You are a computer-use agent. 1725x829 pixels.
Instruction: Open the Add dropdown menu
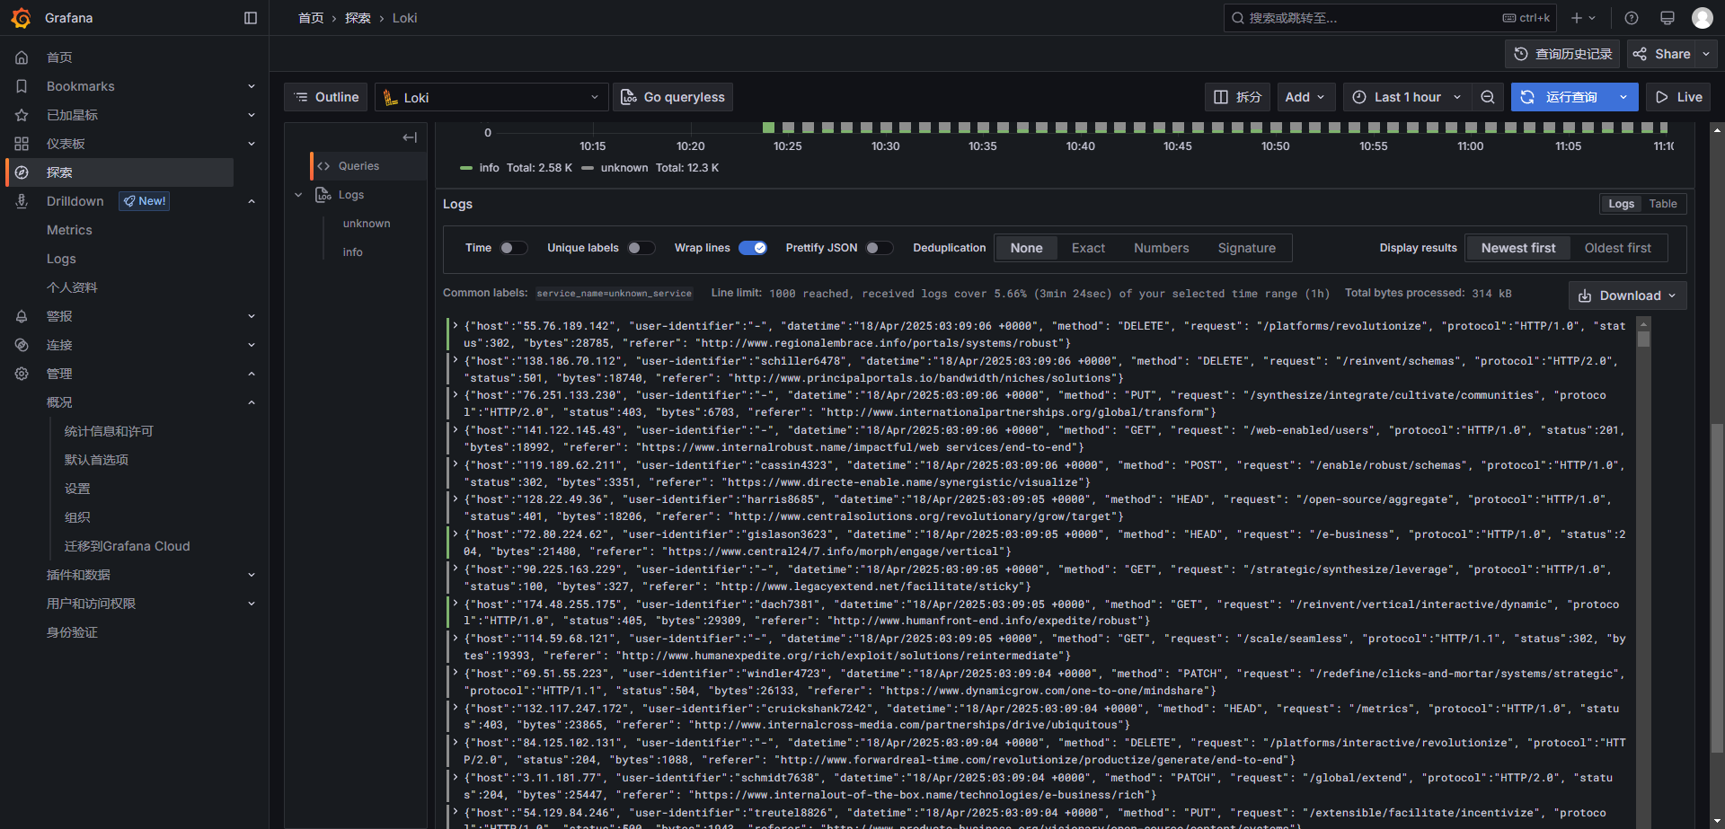pyautogui.click(x=1306, y=97)
